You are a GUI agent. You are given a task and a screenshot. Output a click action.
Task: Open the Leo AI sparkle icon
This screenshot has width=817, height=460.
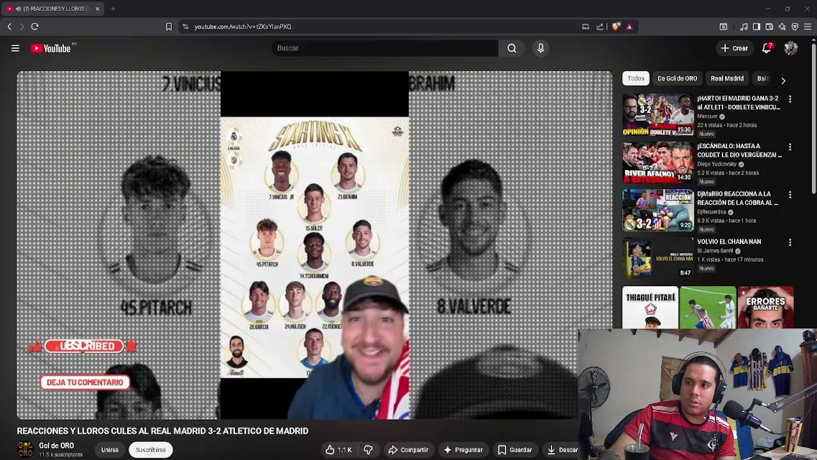(782, 26)
